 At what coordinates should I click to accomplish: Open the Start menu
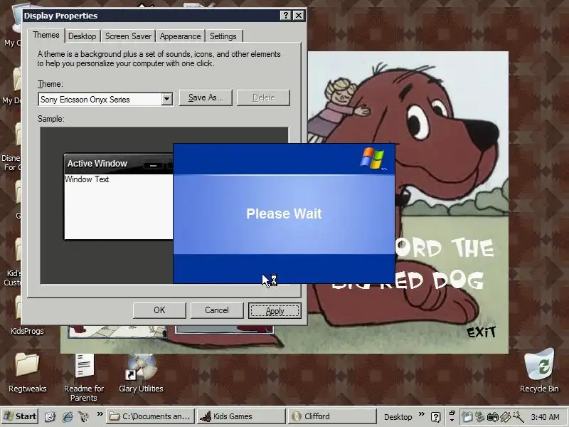point(20,416)
